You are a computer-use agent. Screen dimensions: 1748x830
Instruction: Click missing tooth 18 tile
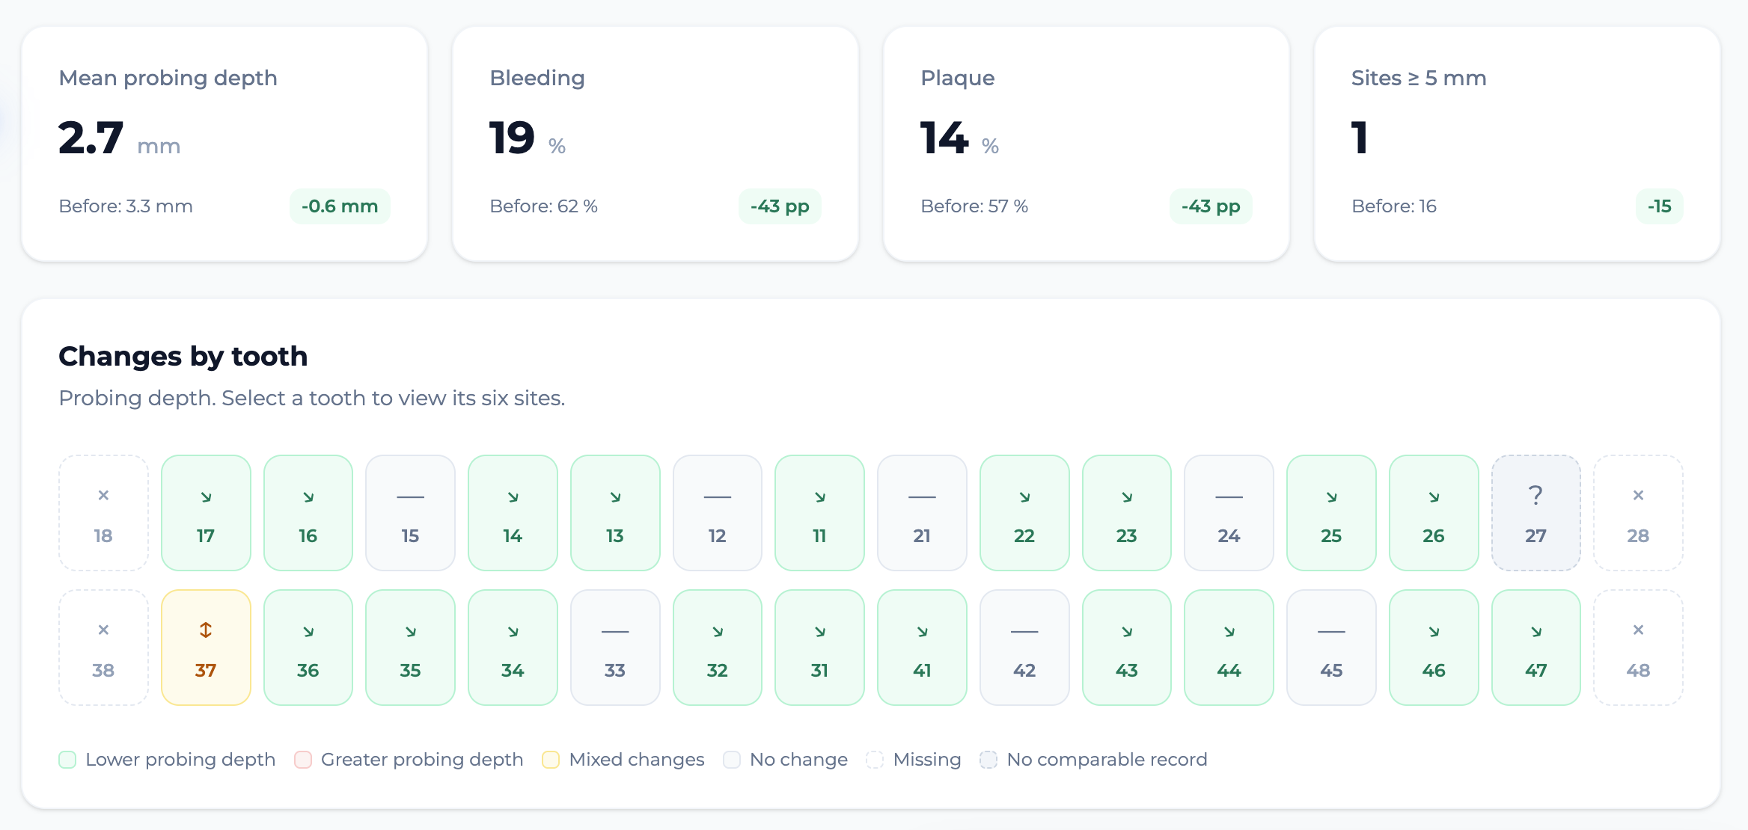(x=103, y=513)
